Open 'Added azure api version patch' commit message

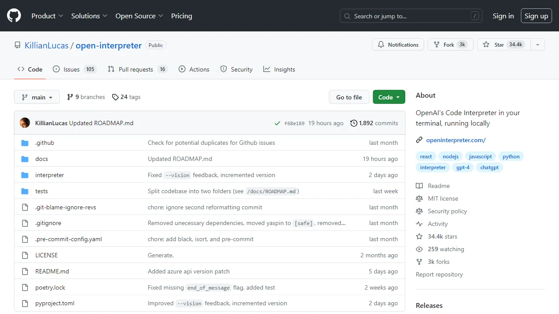[189, 271]
